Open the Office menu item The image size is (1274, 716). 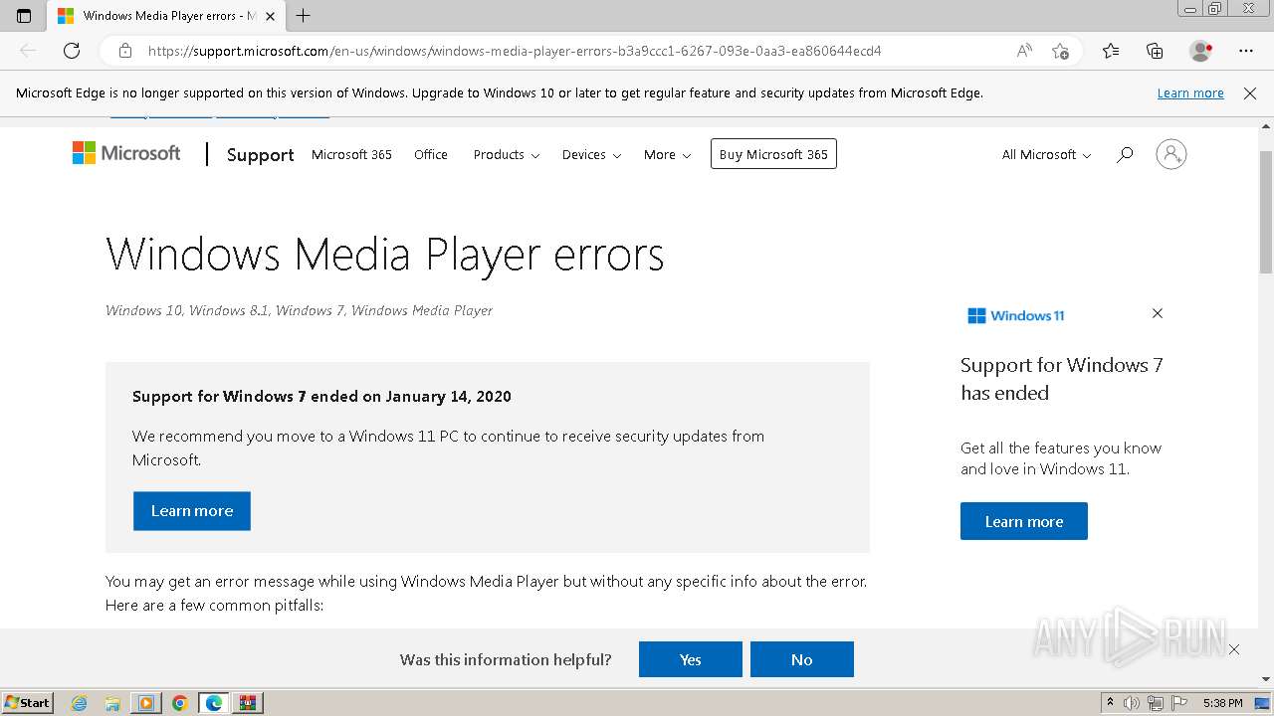(431, 154)
